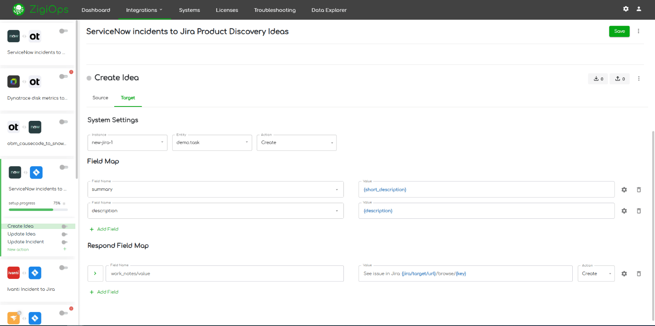This screenshot has height=326, width=655.
Task: Open the Licenses page
Action: [227, 10]
